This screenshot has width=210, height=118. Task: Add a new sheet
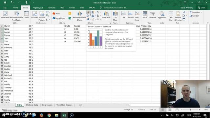81,105
